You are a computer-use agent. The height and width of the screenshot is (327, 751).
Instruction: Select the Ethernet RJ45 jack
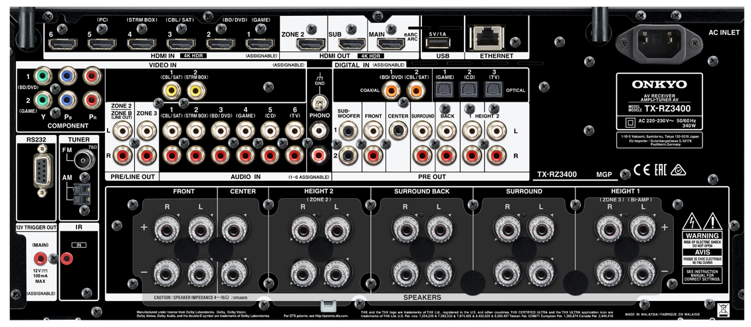click(x=487, y=38)
